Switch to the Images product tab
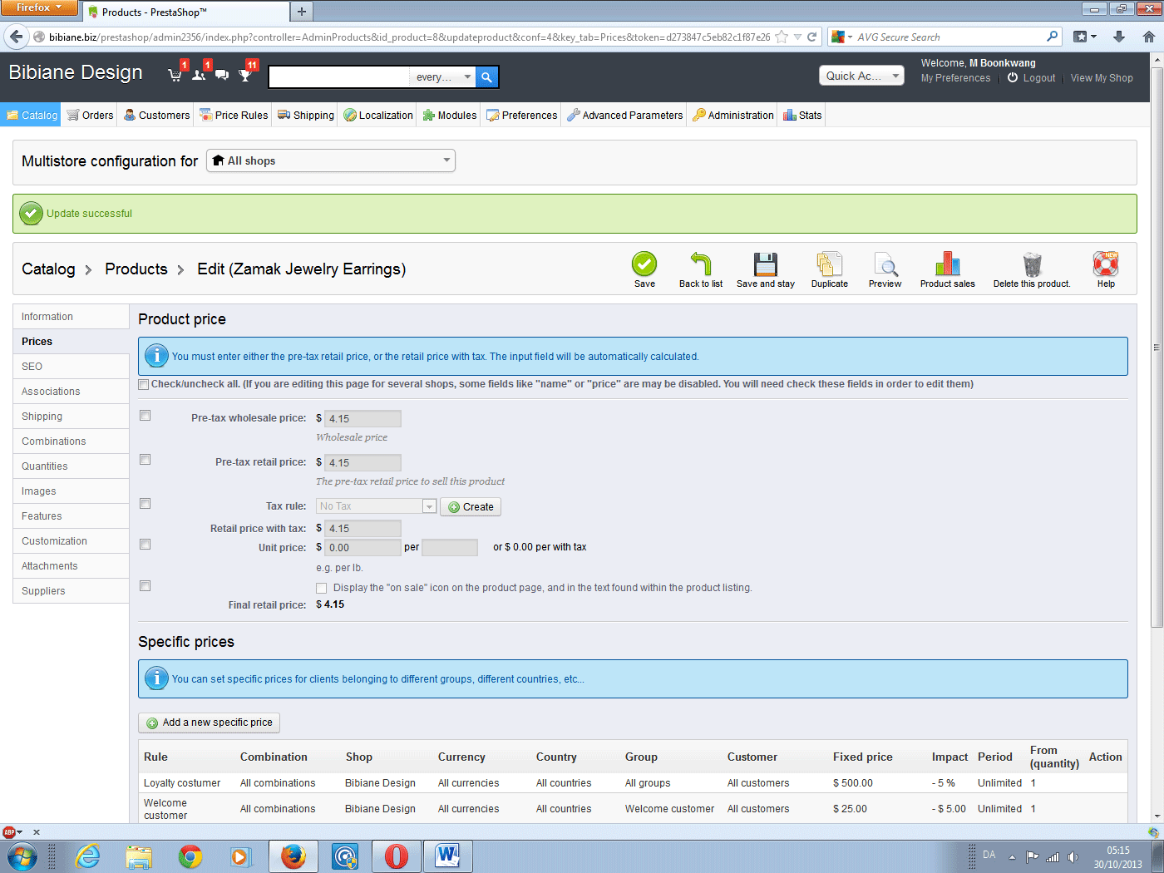 71,491
